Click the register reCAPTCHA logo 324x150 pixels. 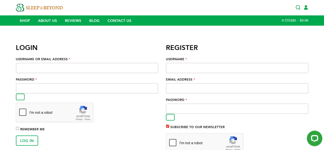233,140
